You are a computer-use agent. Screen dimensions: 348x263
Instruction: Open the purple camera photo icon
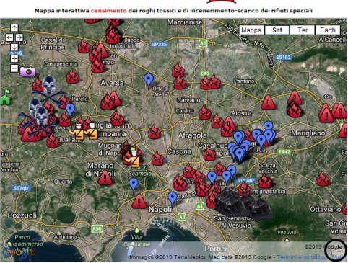point(27,71)
